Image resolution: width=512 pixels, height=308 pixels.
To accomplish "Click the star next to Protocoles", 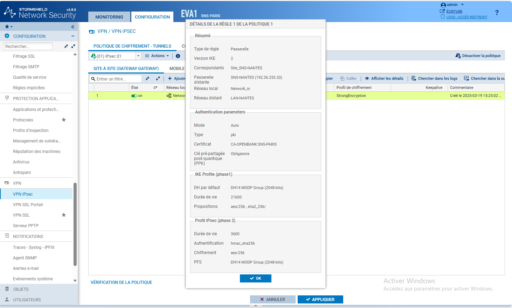I will [64, 120].
